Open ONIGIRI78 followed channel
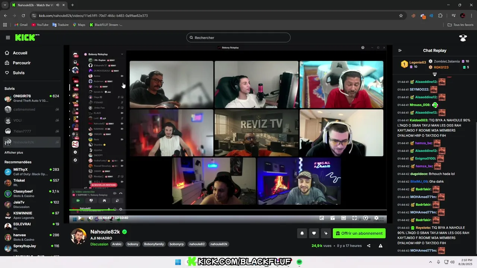 coord(32,98)
